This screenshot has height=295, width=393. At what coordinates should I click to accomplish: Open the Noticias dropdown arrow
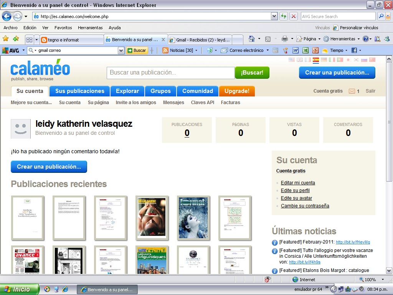coord(196,50)
